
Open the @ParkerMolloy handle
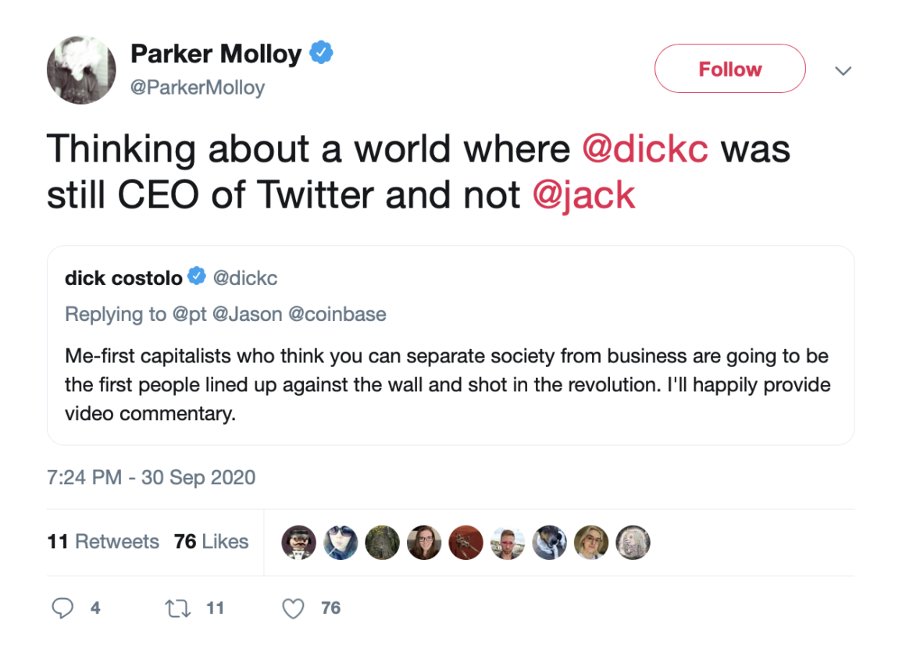[198, 87]
